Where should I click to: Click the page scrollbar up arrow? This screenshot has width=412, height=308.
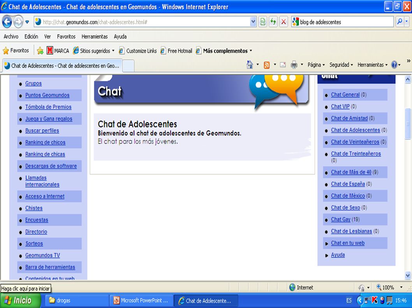coord(408,79)
